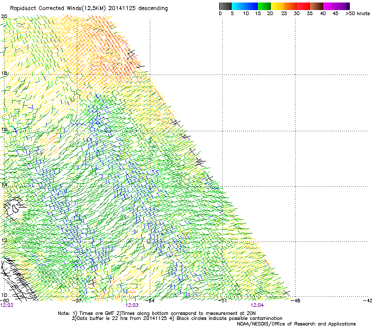Click the latitude label '12'
372x327 pixels.
4,240
